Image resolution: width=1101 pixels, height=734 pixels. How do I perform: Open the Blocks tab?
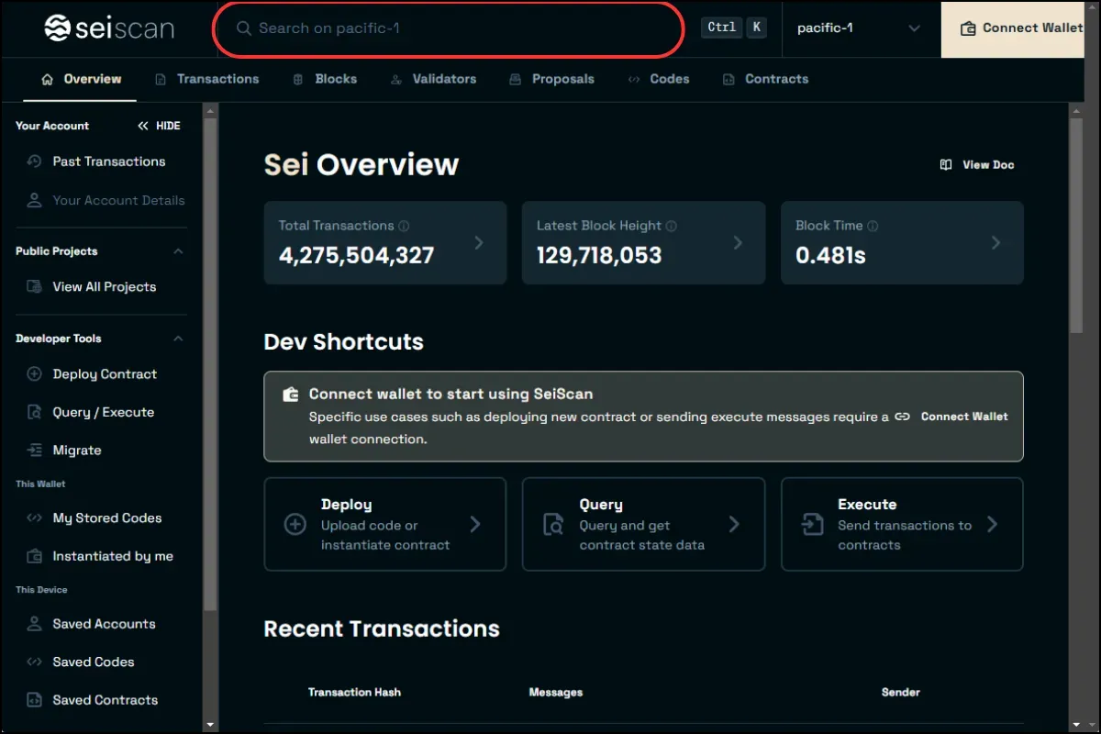pos(325,79)
